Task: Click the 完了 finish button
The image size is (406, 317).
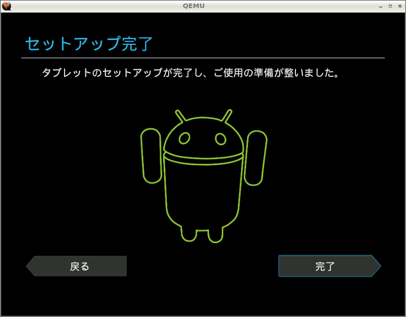Action: 329,266
